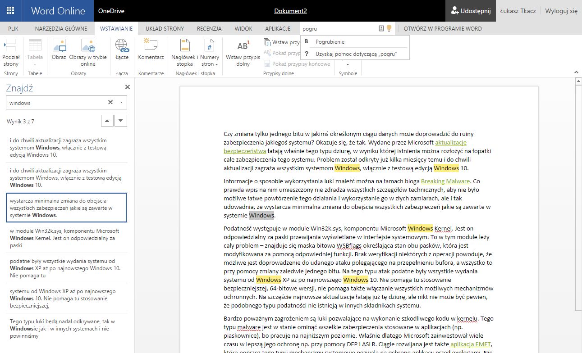This screenshot has width=582, height=353.
Task: Switch to NARZĘDZIA GŁÓWNE tab
Action: click(61, 28)
